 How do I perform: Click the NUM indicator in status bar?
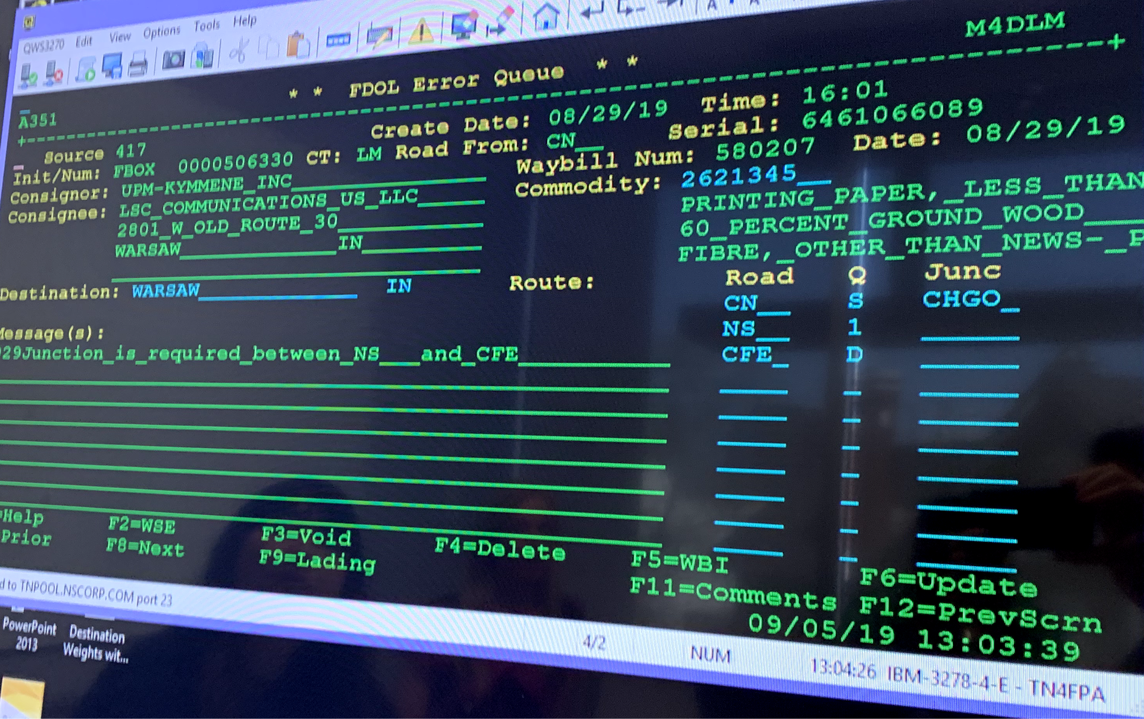[710, 655]
